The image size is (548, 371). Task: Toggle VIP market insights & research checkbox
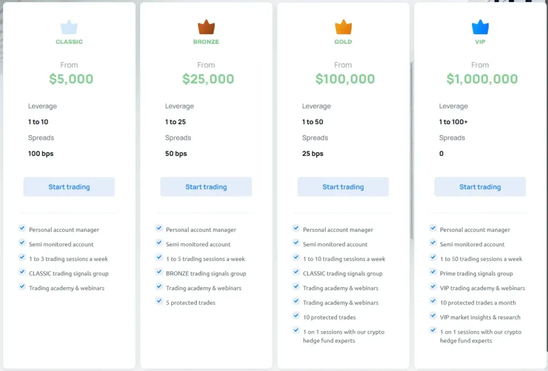433,316
